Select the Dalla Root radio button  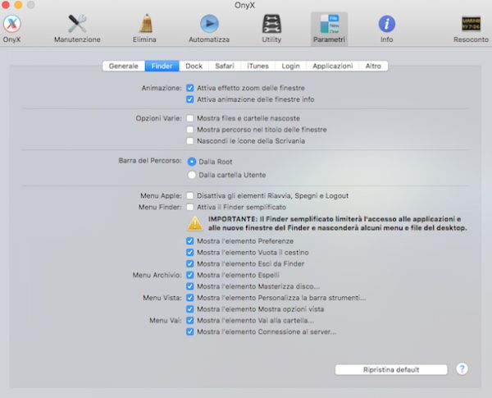[x=192, y=162]
